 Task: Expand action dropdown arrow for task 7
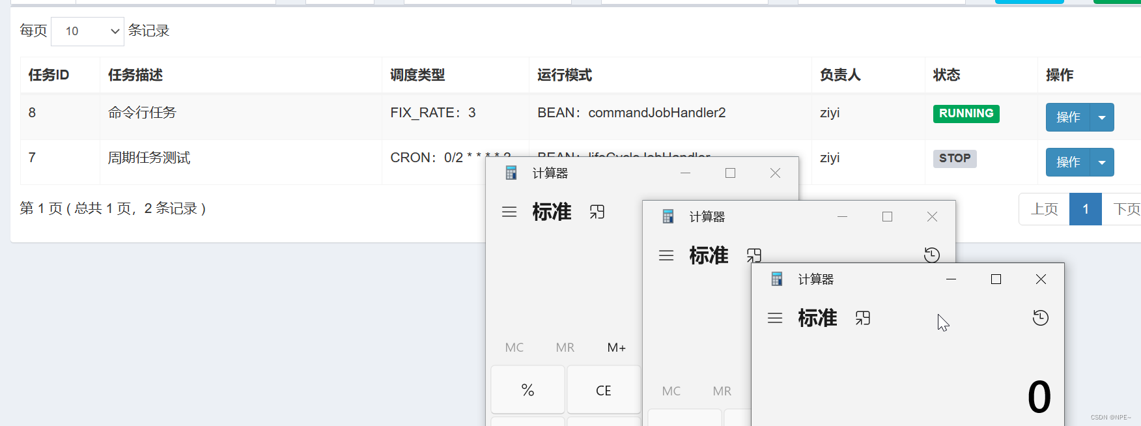pyautogui.click(x=1102, y=162)
